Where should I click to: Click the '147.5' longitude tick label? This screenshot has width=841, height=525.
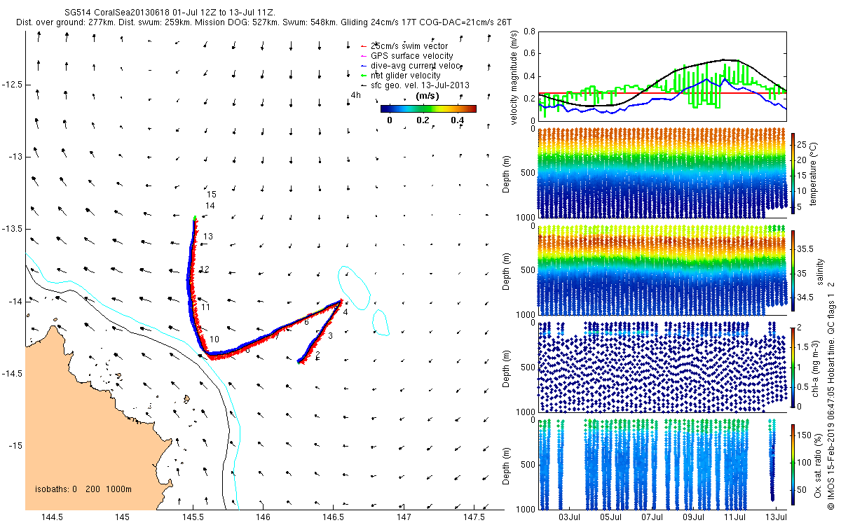(x=474, y=517)
